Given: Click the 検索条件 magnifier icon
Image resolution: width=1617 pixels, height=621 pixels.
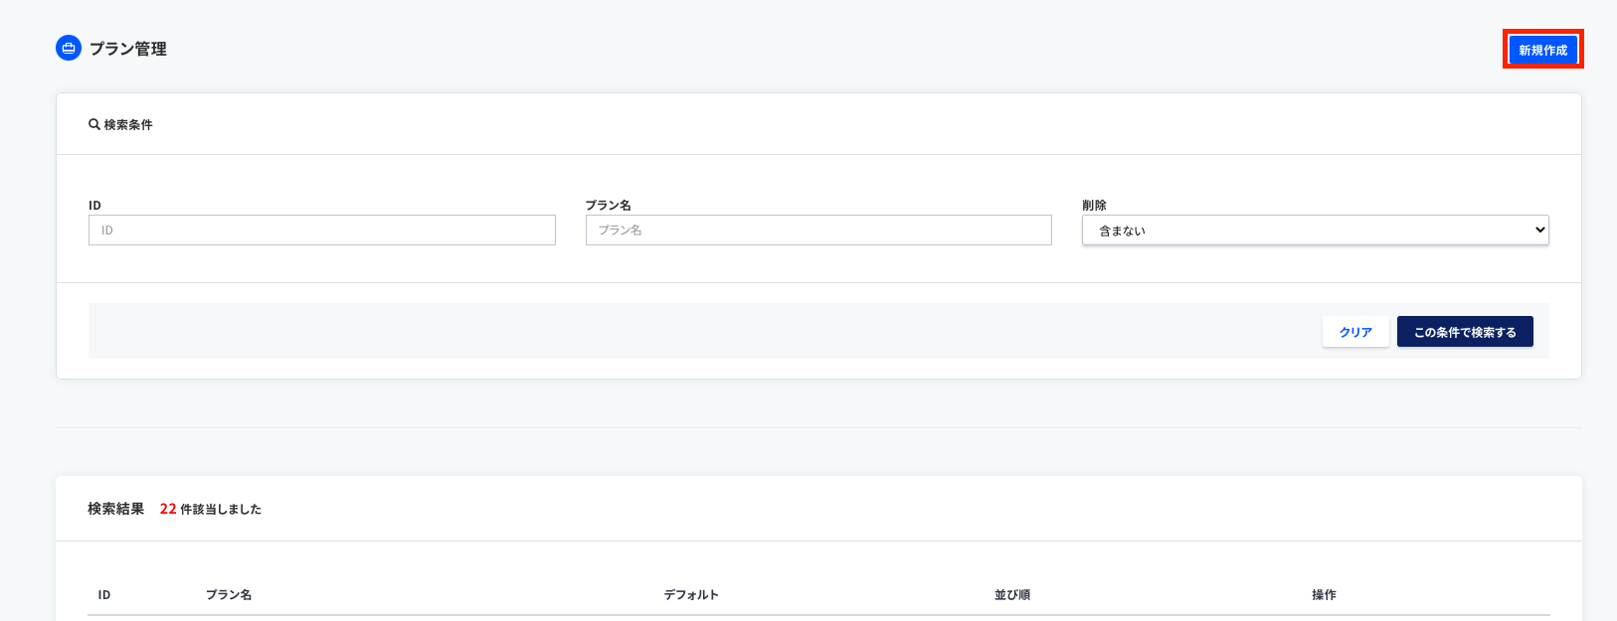Looking at the screenshot, I should click(94, 124).
